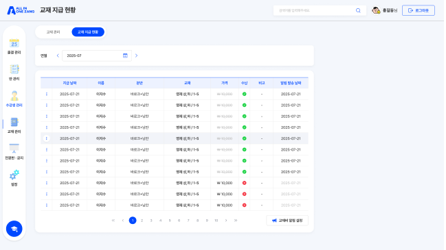Open calendar picker icon in the month field
The image size is (446, 250).
point(125,55)
